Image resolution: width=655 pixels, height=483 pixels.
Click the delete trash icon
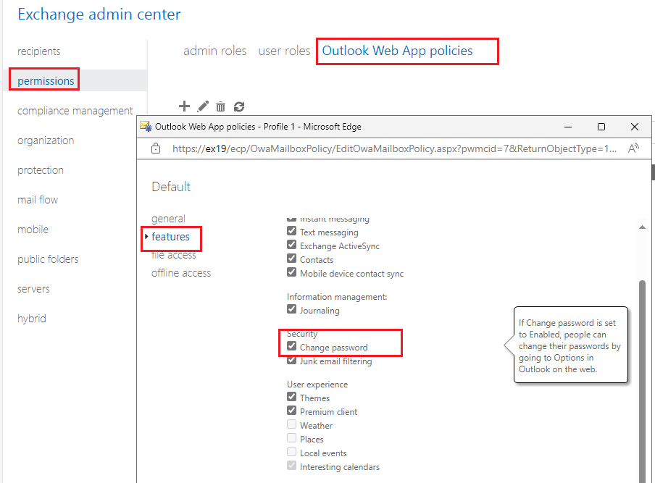pyautogui.click(x=220, y=106)
